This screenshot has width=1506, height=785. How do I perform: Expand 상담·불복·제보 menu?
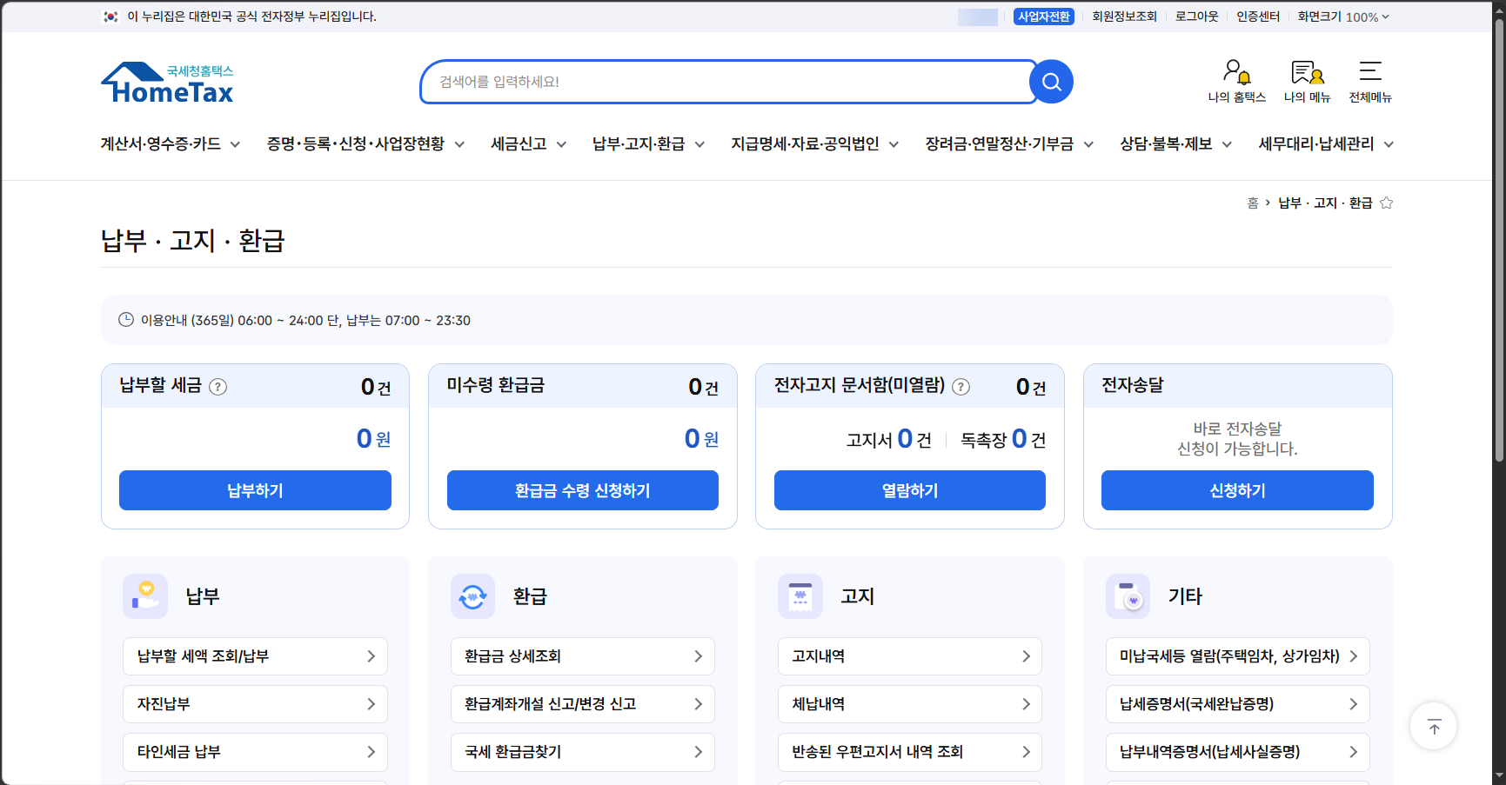[1176, 144]
